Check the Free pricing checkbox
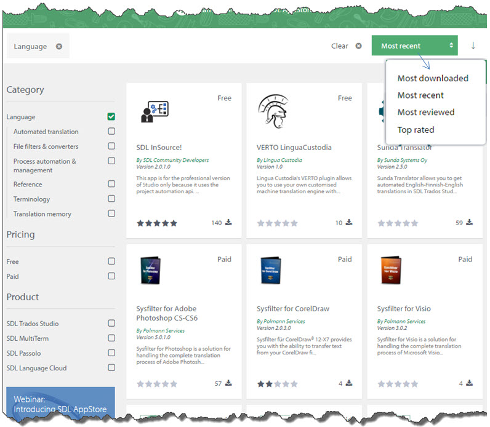 coord(111,261)
